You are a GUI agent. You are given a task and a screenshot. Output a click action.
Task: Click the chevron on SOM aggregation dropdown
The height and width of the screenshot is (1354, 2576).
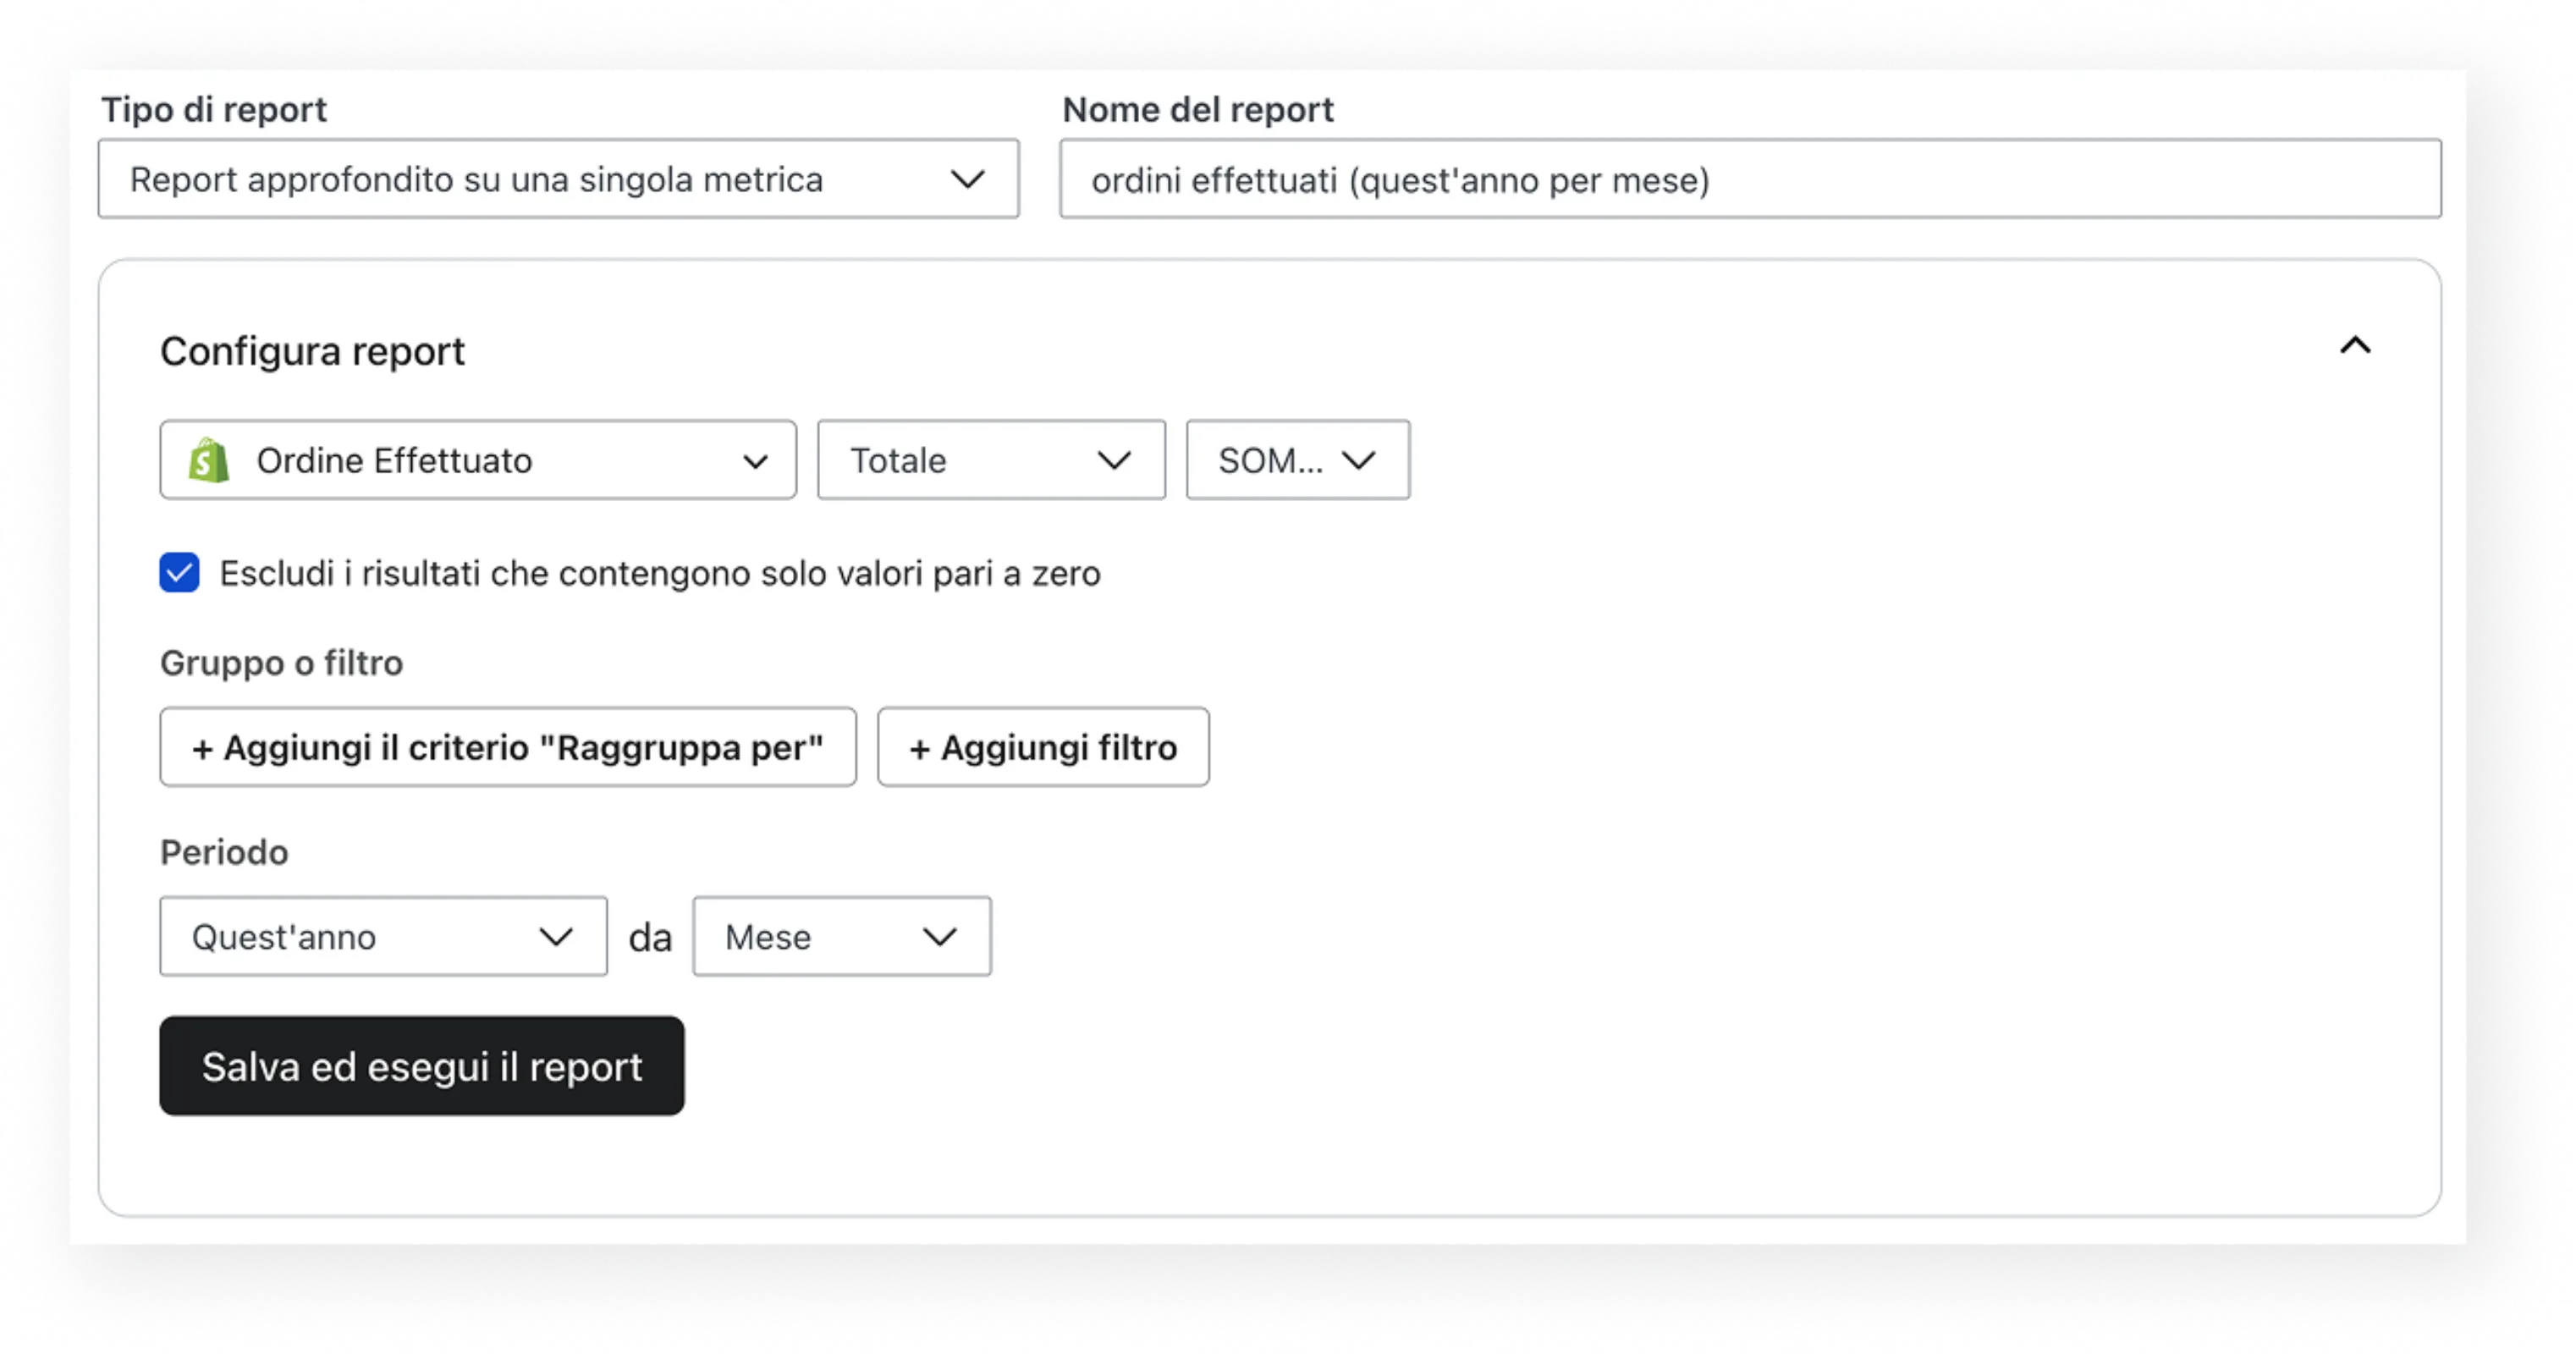(1361, 460)
